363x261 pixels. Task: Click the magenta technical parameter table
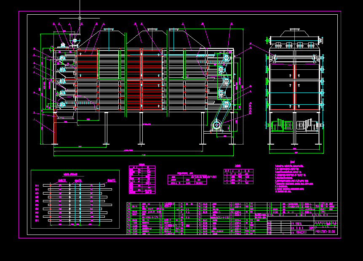(x=142, y=179)
